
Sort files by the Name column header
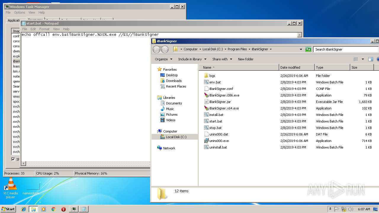point(239,67)
